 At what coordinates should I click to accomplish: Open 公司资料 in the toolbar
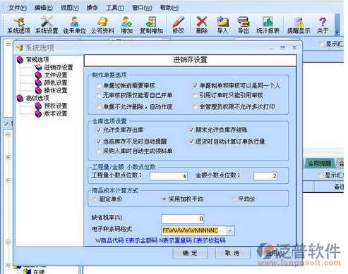pos(102,25)
